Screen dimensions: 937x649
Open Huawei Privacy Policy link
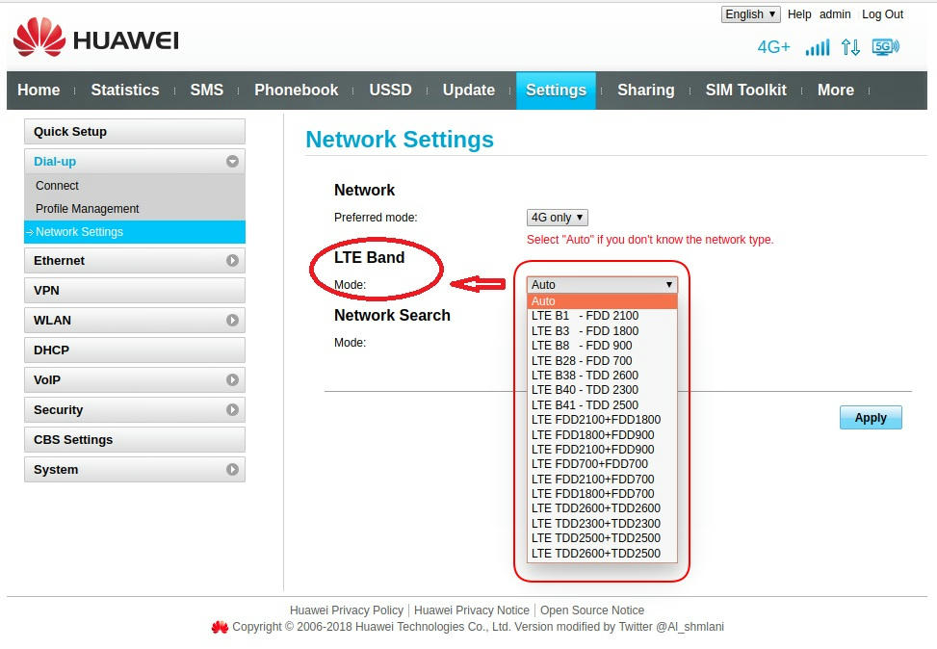pyautogui.click(x=347, y=610)
